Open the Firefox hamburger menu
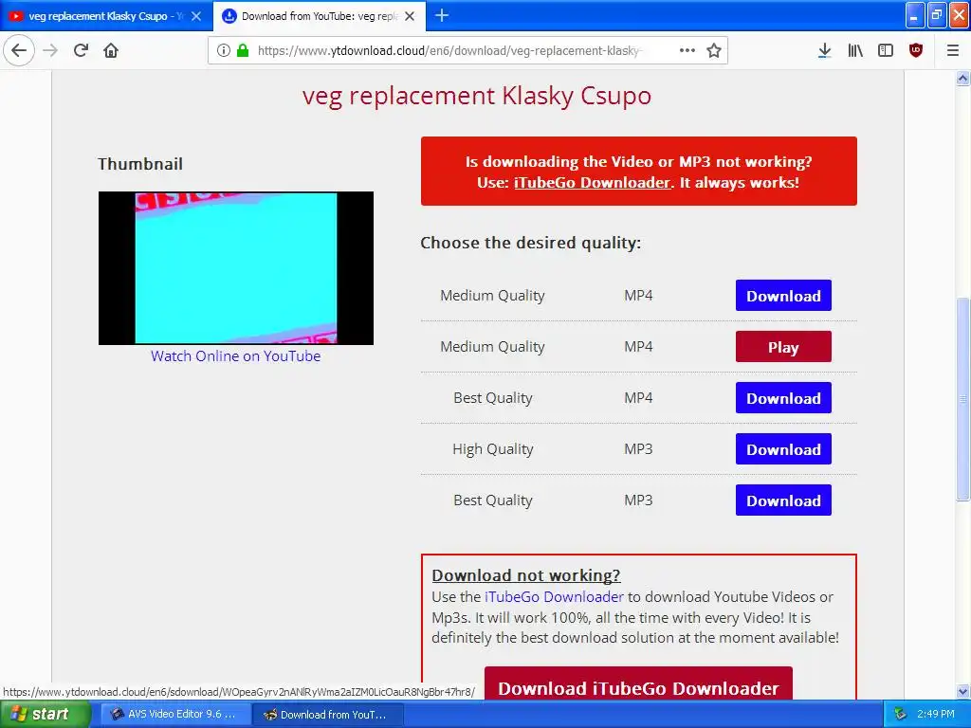Screen dimensions: 971x728 click(x=952, y=51)
